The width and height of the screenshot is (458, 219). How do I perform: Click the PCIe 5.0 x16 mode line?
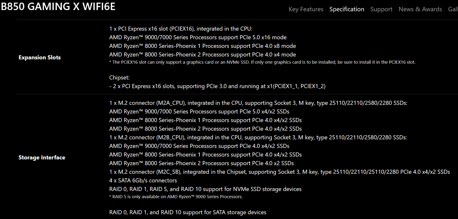(198, 37)
